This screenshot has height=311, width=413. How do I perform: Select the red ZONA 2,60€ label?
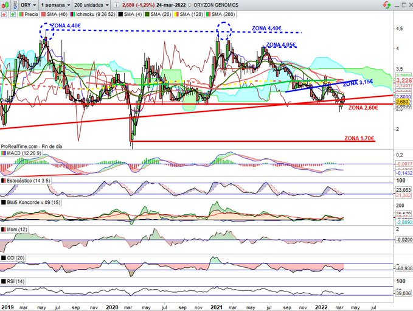pyautogui.click(x=363, y=108)
